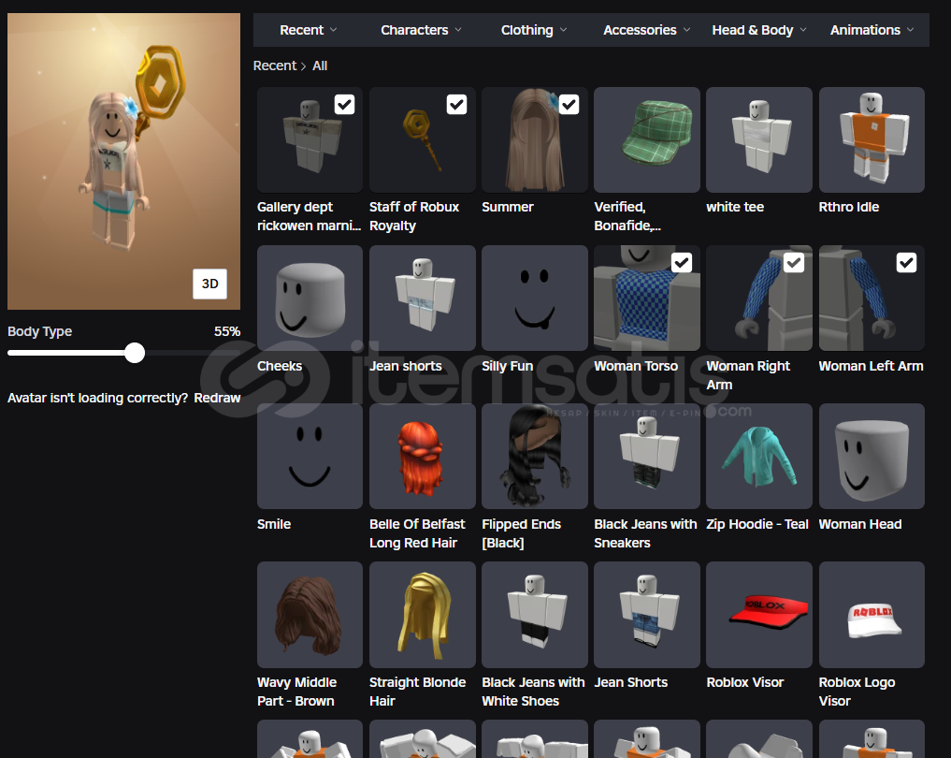Uncheck the Woman Left Arm checkbox
Screen dimensions: 951x758
(906, 263)
